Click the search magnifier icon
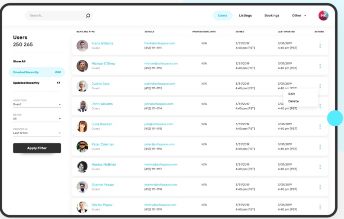This screenshot has height=219, width=344. pyautogui.click(x=88, y=15)
